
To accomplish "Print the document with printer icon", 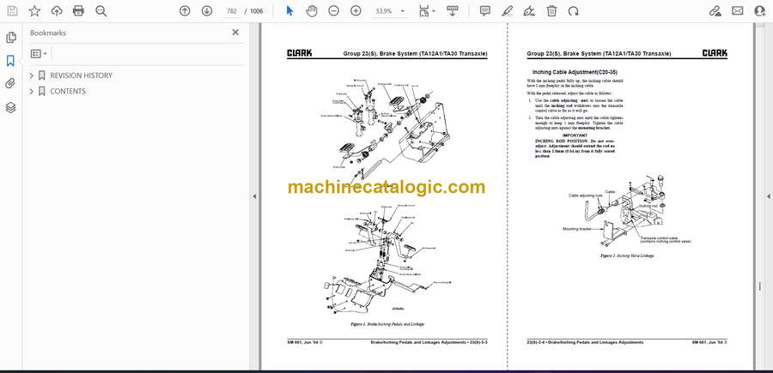I will 78,11.
